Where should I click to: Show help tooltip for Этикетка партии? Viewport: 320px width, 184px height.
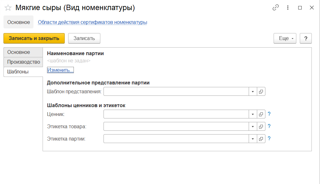tap(269, 139)
